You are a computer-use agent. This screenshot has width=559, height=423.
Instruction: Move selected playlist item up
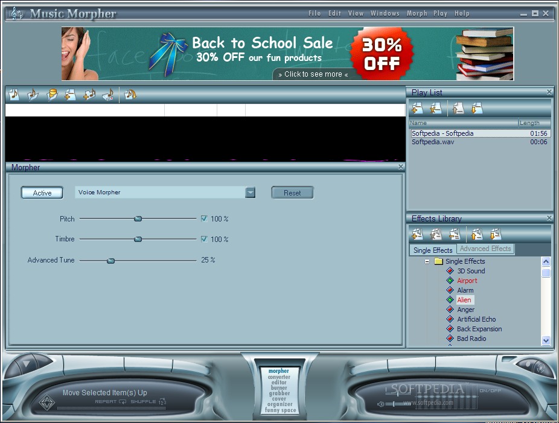pos(459,108)
